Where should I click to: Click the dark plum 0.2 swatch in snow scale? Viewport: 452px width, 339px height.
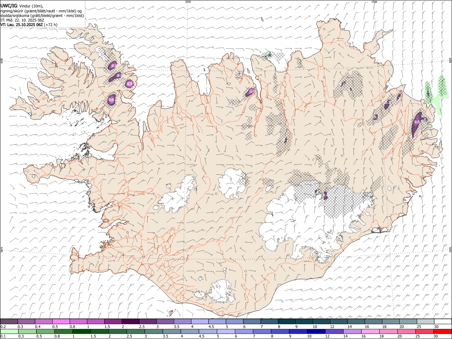pyautogui.click(x=9, y=322)
